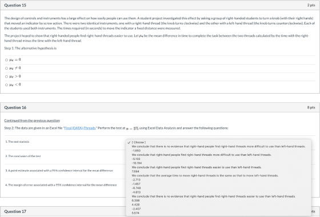Pick the 7.594 option in the dropdown
This screenshot has width=320, height=217.
[x=135, y=171]
